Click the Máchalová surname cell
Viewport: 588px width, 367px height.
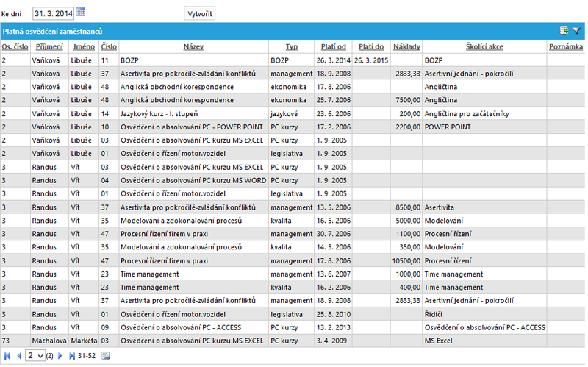(x=49, y=341)
